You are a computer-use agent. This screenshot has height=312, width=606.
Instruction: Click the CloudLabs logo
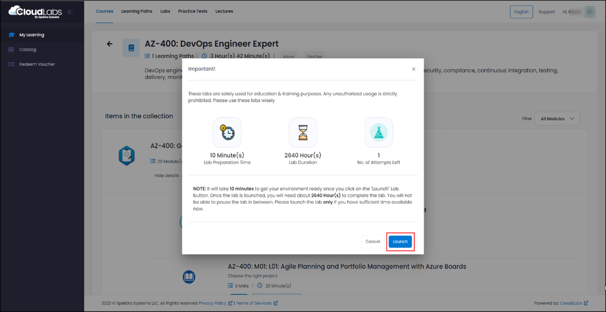[x=35, y=11]
